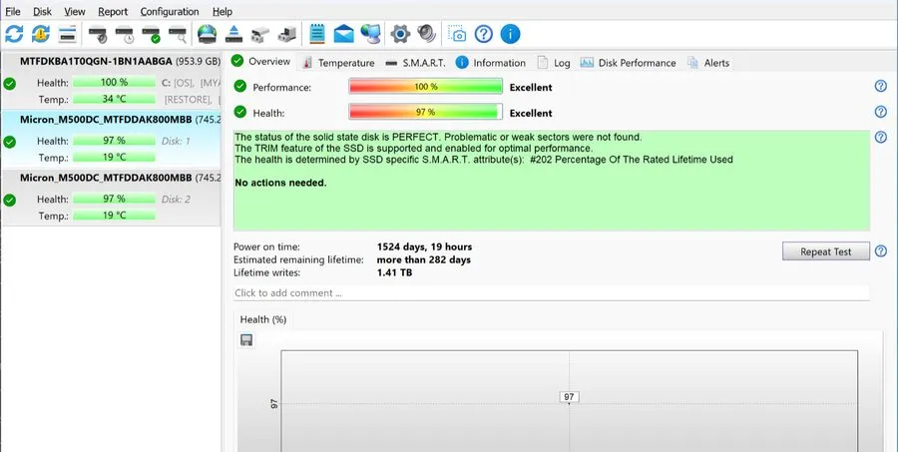Viewport: 898px width, 452px height.
Task: Open the File menu
Action: point(13,11)
